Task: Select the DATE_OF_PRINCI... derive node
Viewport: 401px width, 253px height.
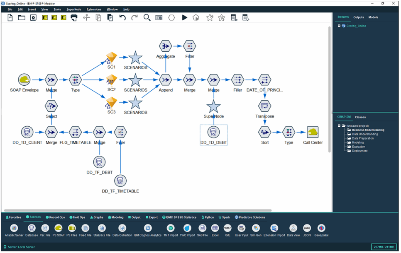Action: coord(265,80)
